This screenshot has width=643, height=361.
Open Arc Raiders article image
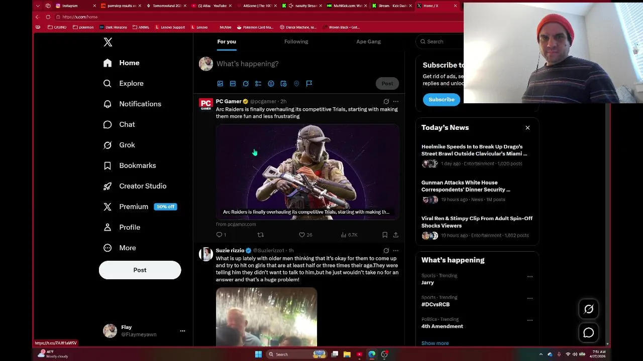pyautogui.click(x=307, y=171)
